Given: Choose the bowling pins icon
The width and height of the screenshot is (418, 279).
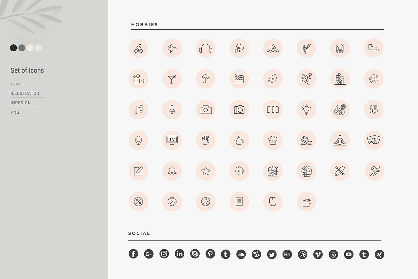Looking at the screenshot, I should point(374,110).
